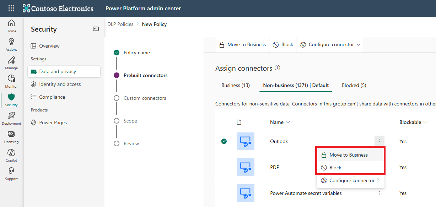This screenshot has width=436, height=207.
Task: Select Security in the left rail
Action: (11, 100)
